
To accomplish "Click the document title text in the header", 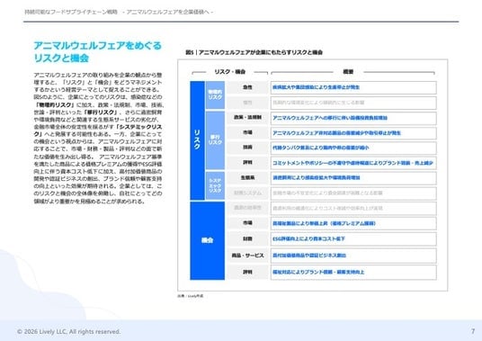I will coord(119,12).
